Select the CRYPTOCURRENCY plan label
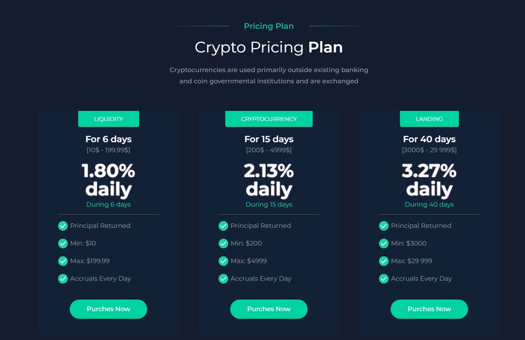525x340 pixels. pos(269,119)
